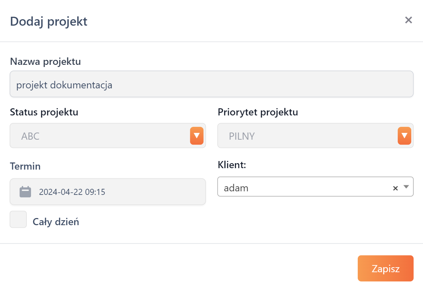Enable the Cały dzień checkbox
Image resolution: width=423 pixels, height=290 pixels.
(18, 219)
